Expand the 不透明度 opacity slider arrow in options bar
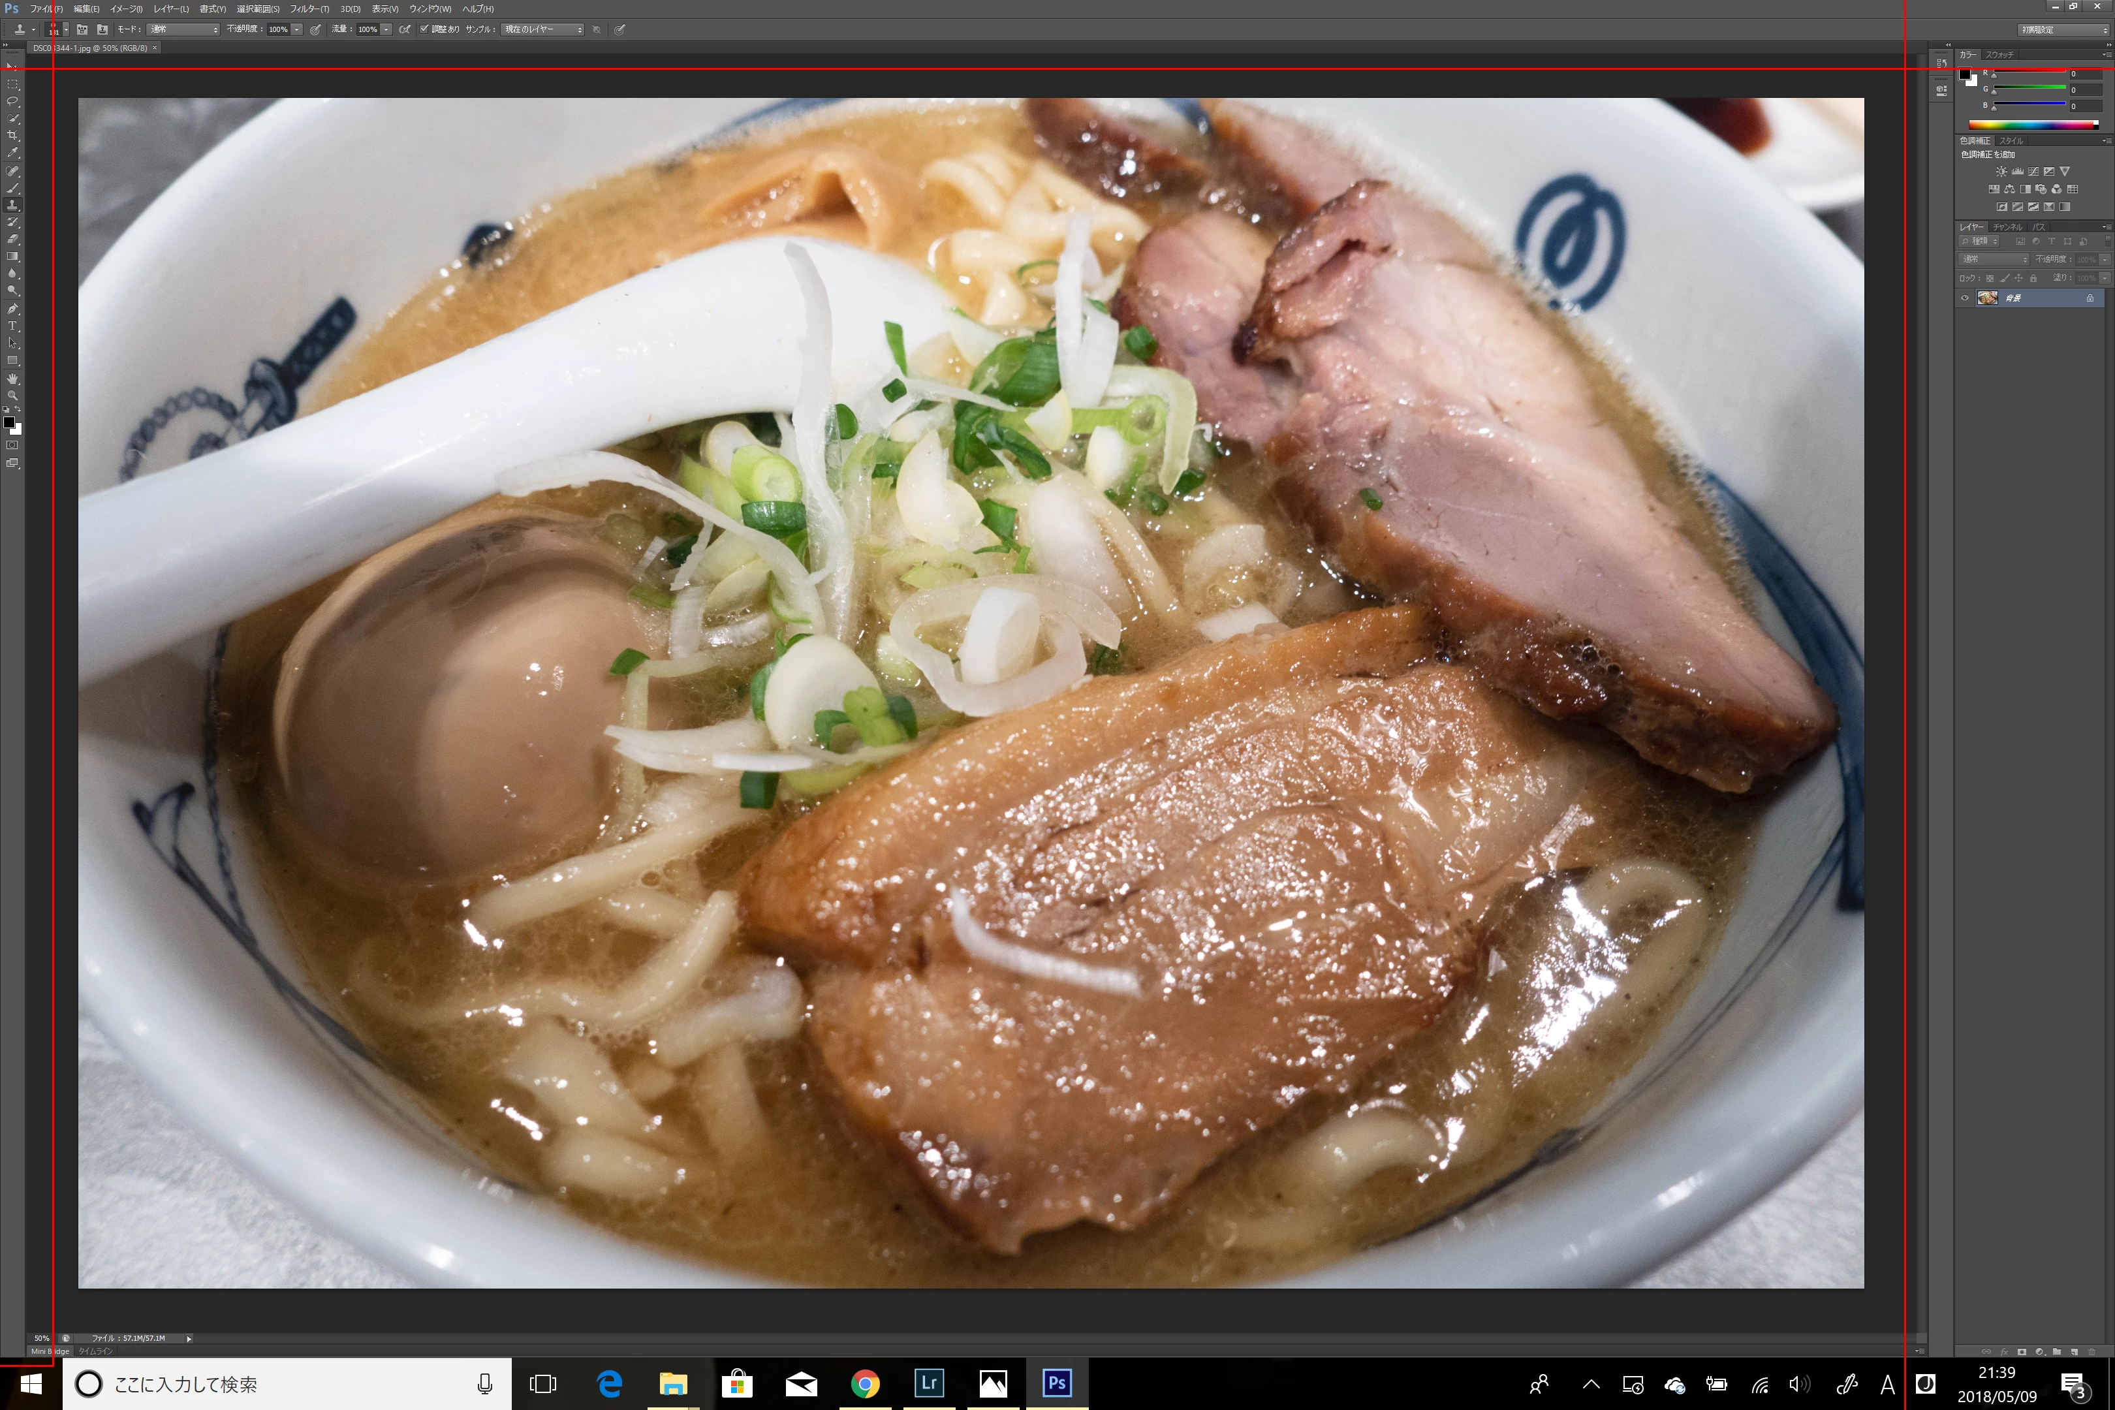The width and height of the screenshot is (2115, 1410). [297, 29]
